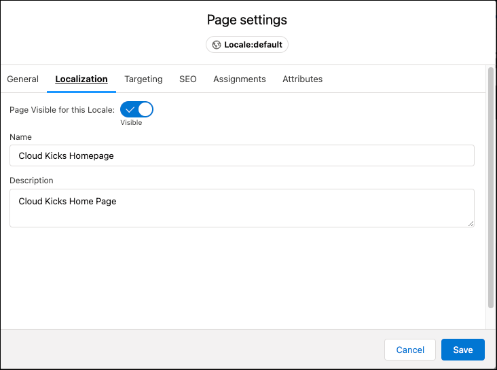Open the Targeting tab
The height and width of the screenshot is (370, 497).
(143, 79)
